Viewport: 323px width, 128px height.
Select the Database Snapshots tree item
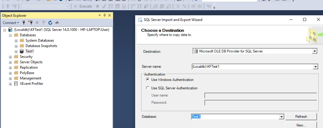point(42,46)
